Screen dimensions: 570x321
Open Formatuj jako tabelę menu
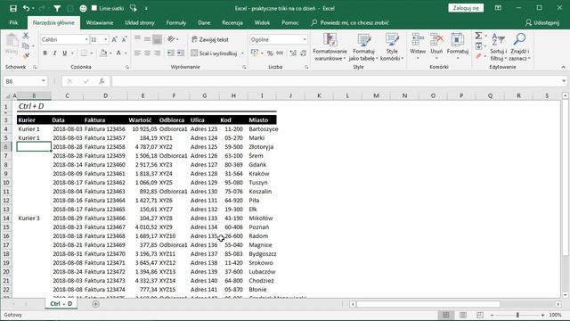tap(363, 47)
